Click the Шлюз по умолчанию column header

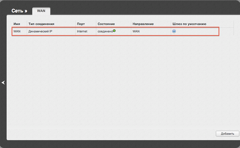[x=189, y=24]
